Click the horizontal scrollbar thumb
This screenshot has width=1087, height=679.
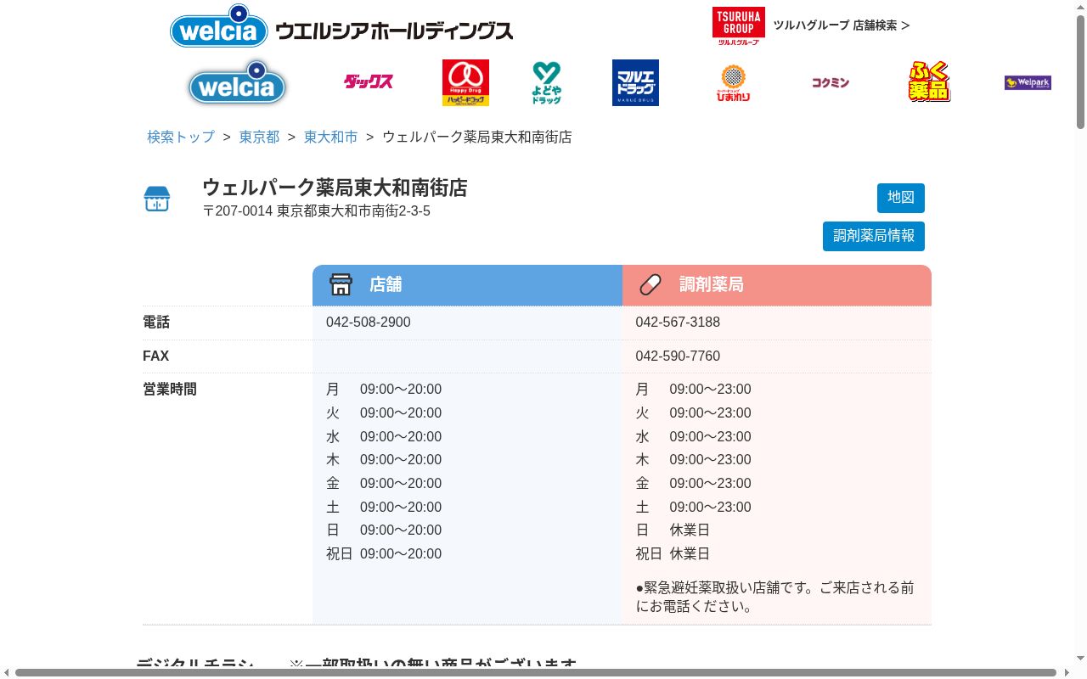tap(536, 672)
